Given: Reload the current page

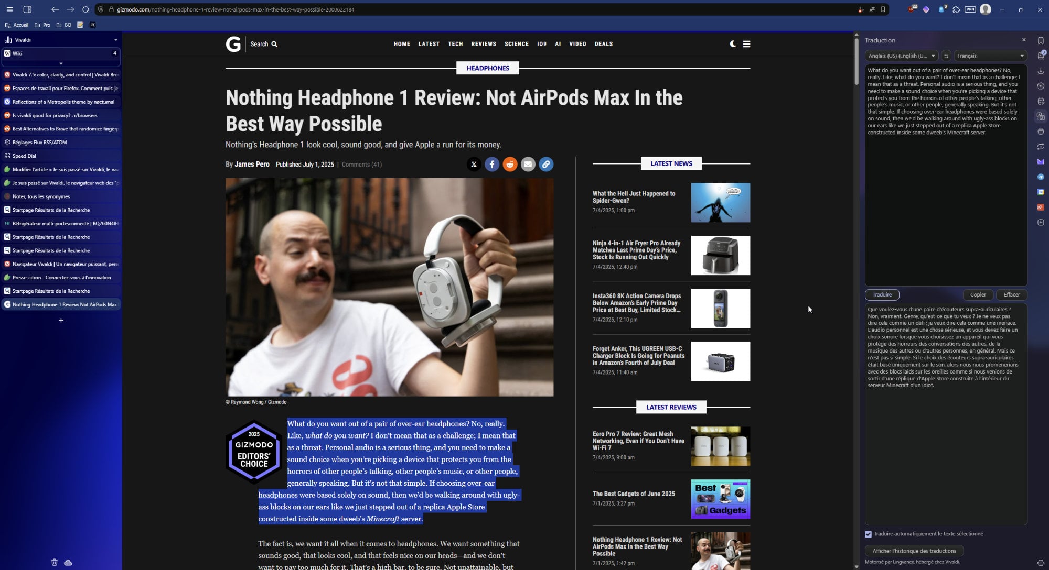Looking at the screenshot, I should pos(85,9).
